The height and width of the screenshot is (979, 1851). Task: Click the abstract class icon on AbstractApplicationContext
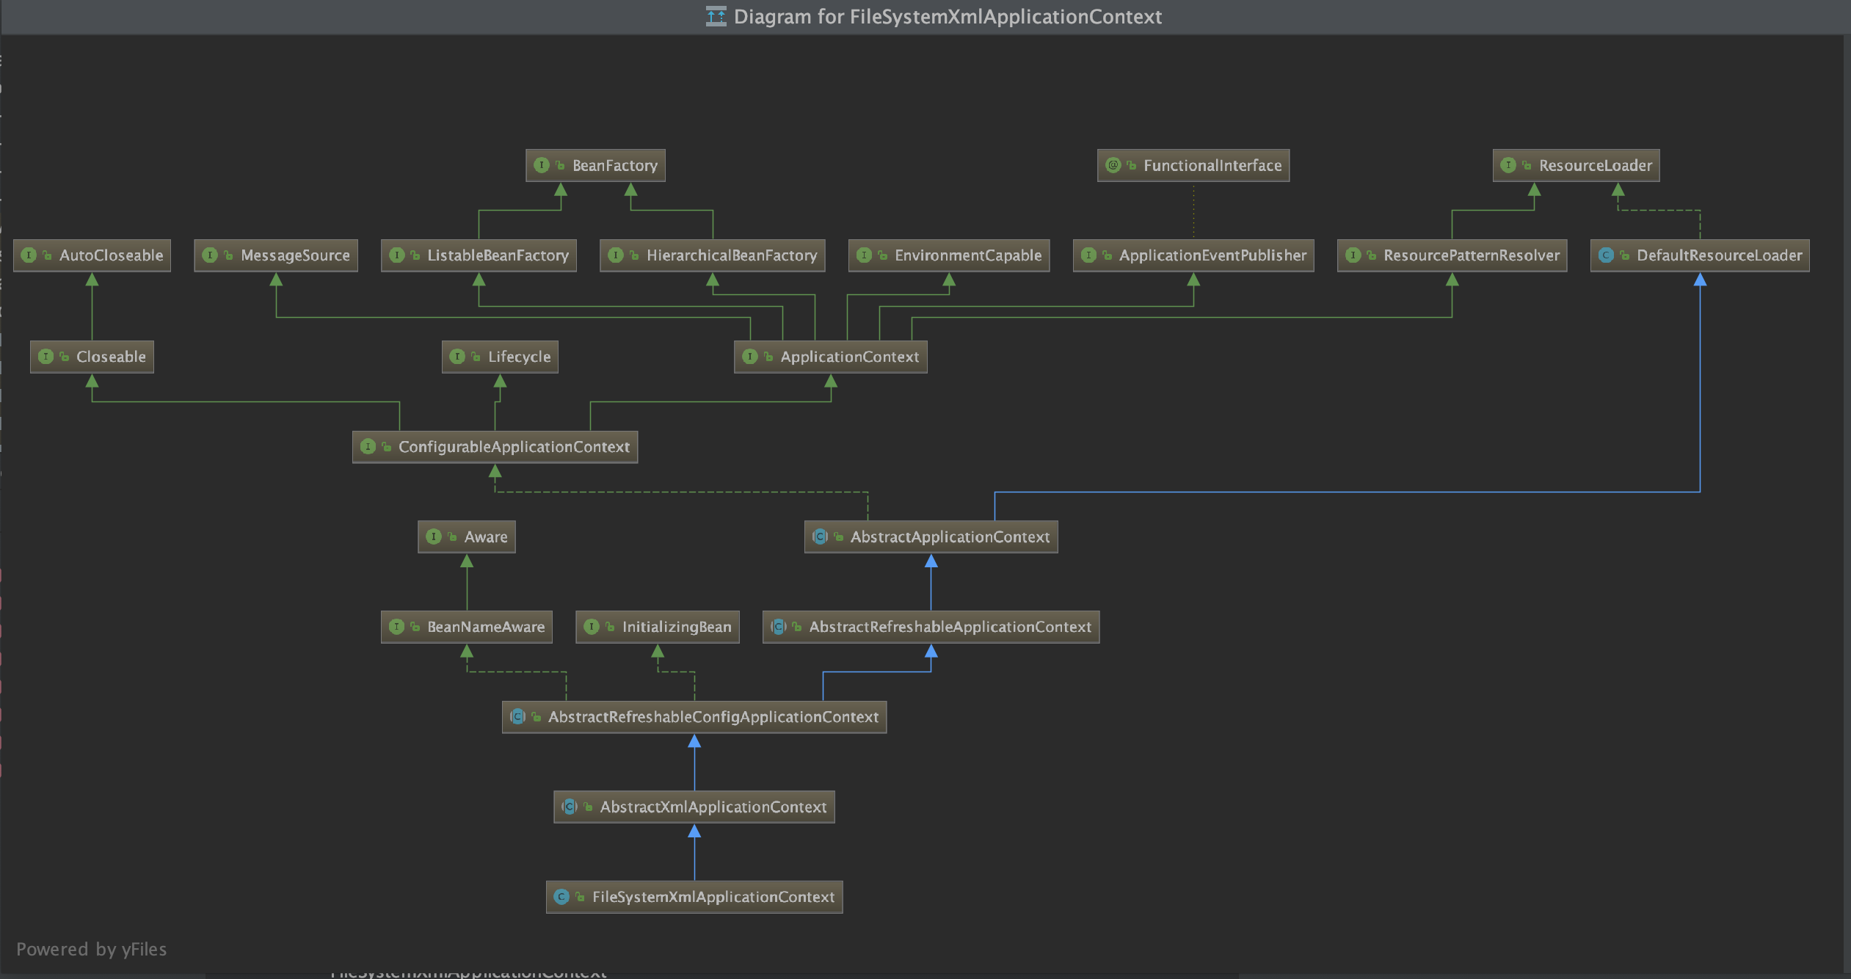click(x=821, y=536)
